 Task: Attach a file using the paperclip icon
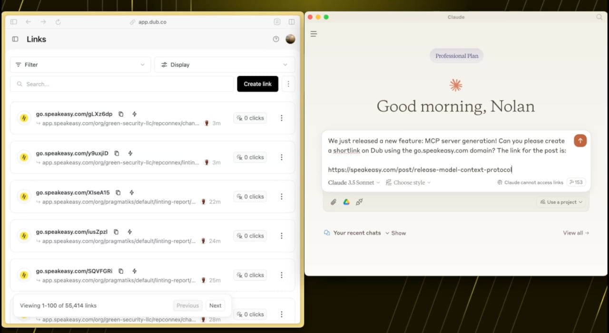pos(334,202)
